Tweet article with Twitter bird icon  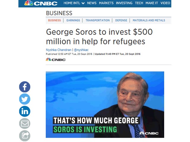click(x=25, y=99)
